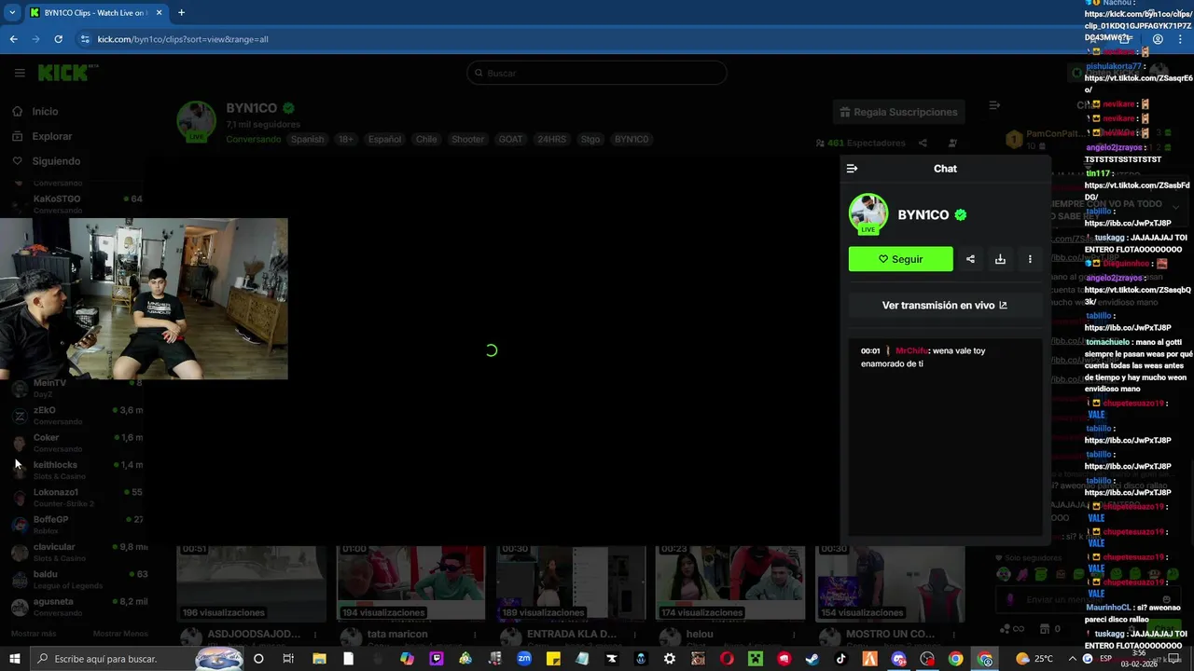Open the clavicular channel in the sidebar
1194x671 pixels.
pyautogui.click(x=78, y=552)
